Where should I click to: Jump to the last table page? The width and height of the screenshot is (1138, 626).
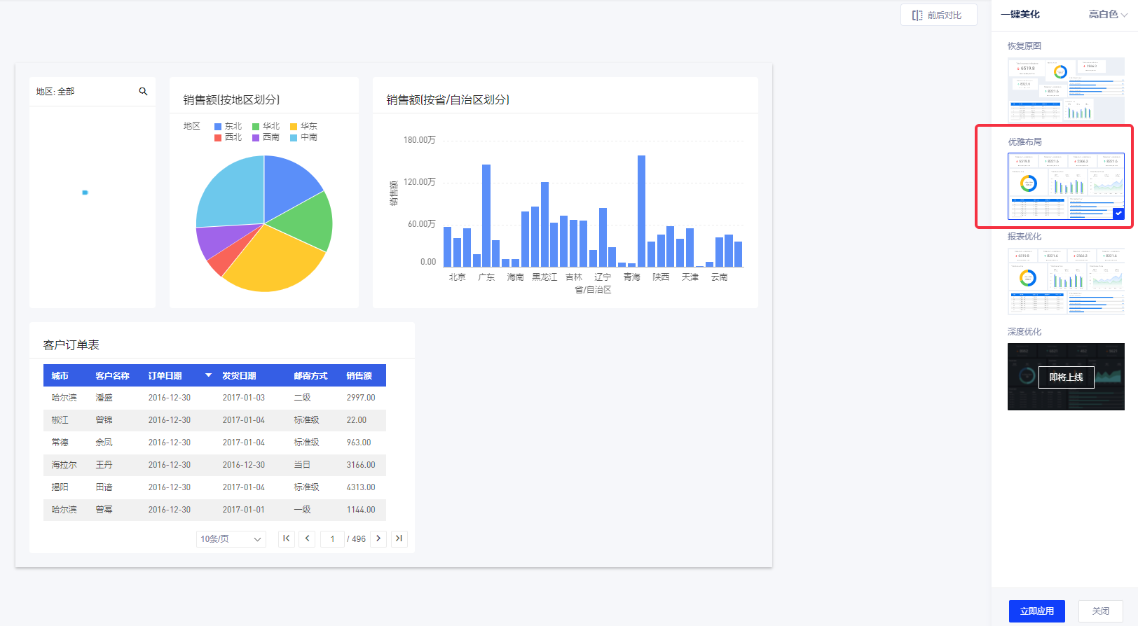(x=399, y=538)
